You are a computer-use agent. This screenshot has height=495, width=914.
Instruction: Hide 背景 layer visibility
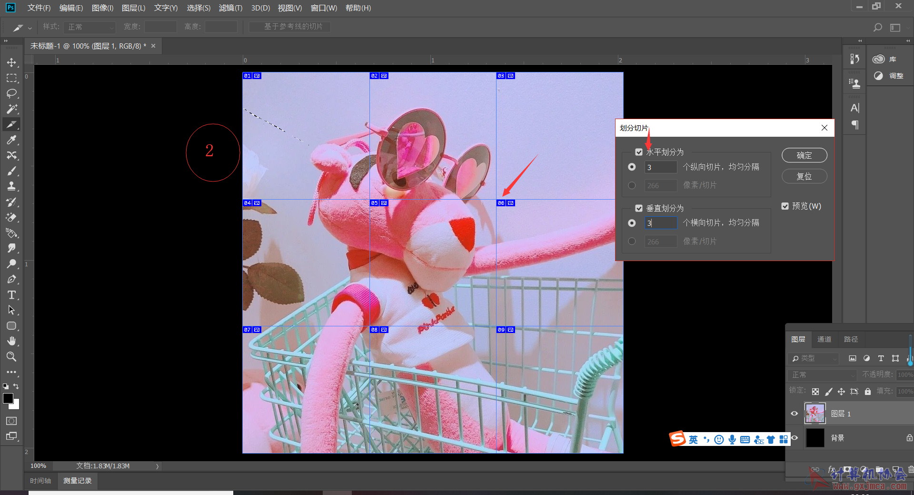[x=794, y=437]
